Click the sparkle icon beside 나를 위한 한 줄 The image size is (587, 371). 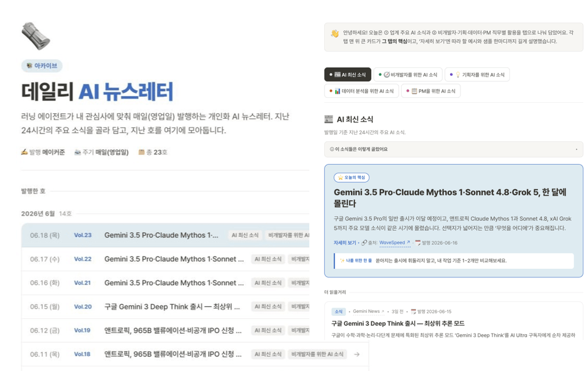point(342,260)
